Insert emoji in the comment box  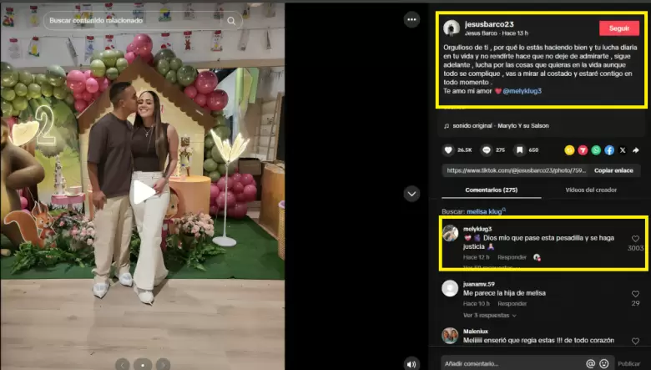pyautogui.click(x=603, y=363)
